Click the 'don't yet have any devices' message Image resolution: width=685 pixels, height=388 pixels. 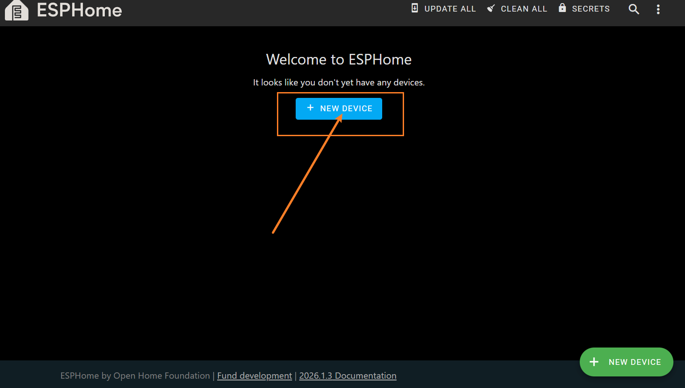click(x=339, y=82)
